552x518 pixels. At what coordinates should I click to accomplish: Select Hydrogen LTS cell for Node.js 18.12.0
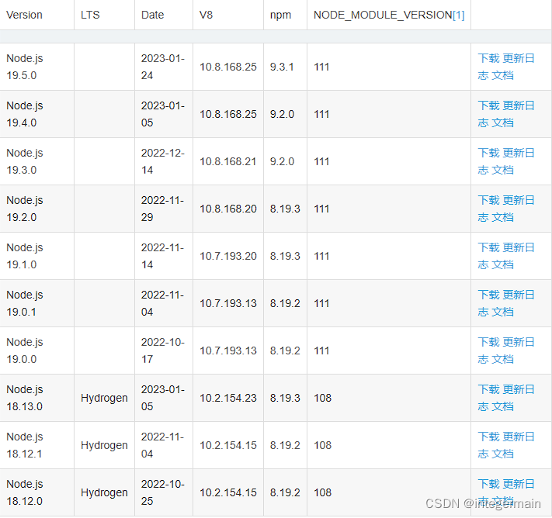104,492
